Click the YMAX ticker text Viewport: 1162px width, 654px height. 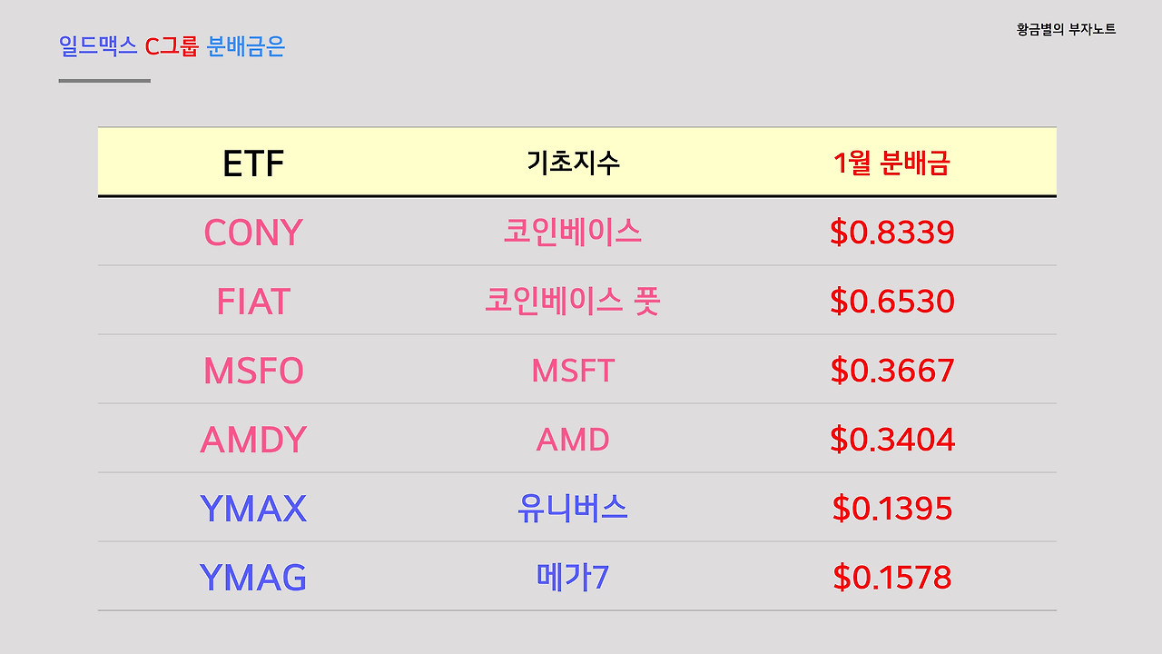(252, 509)
